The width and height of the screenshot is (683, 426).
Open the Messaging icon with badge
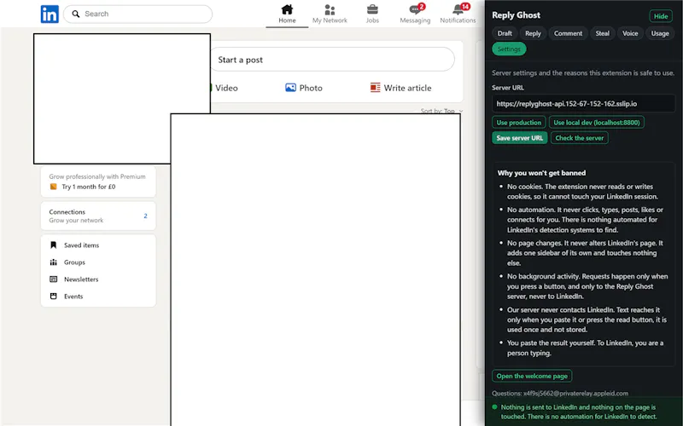[x=416, y=9]
